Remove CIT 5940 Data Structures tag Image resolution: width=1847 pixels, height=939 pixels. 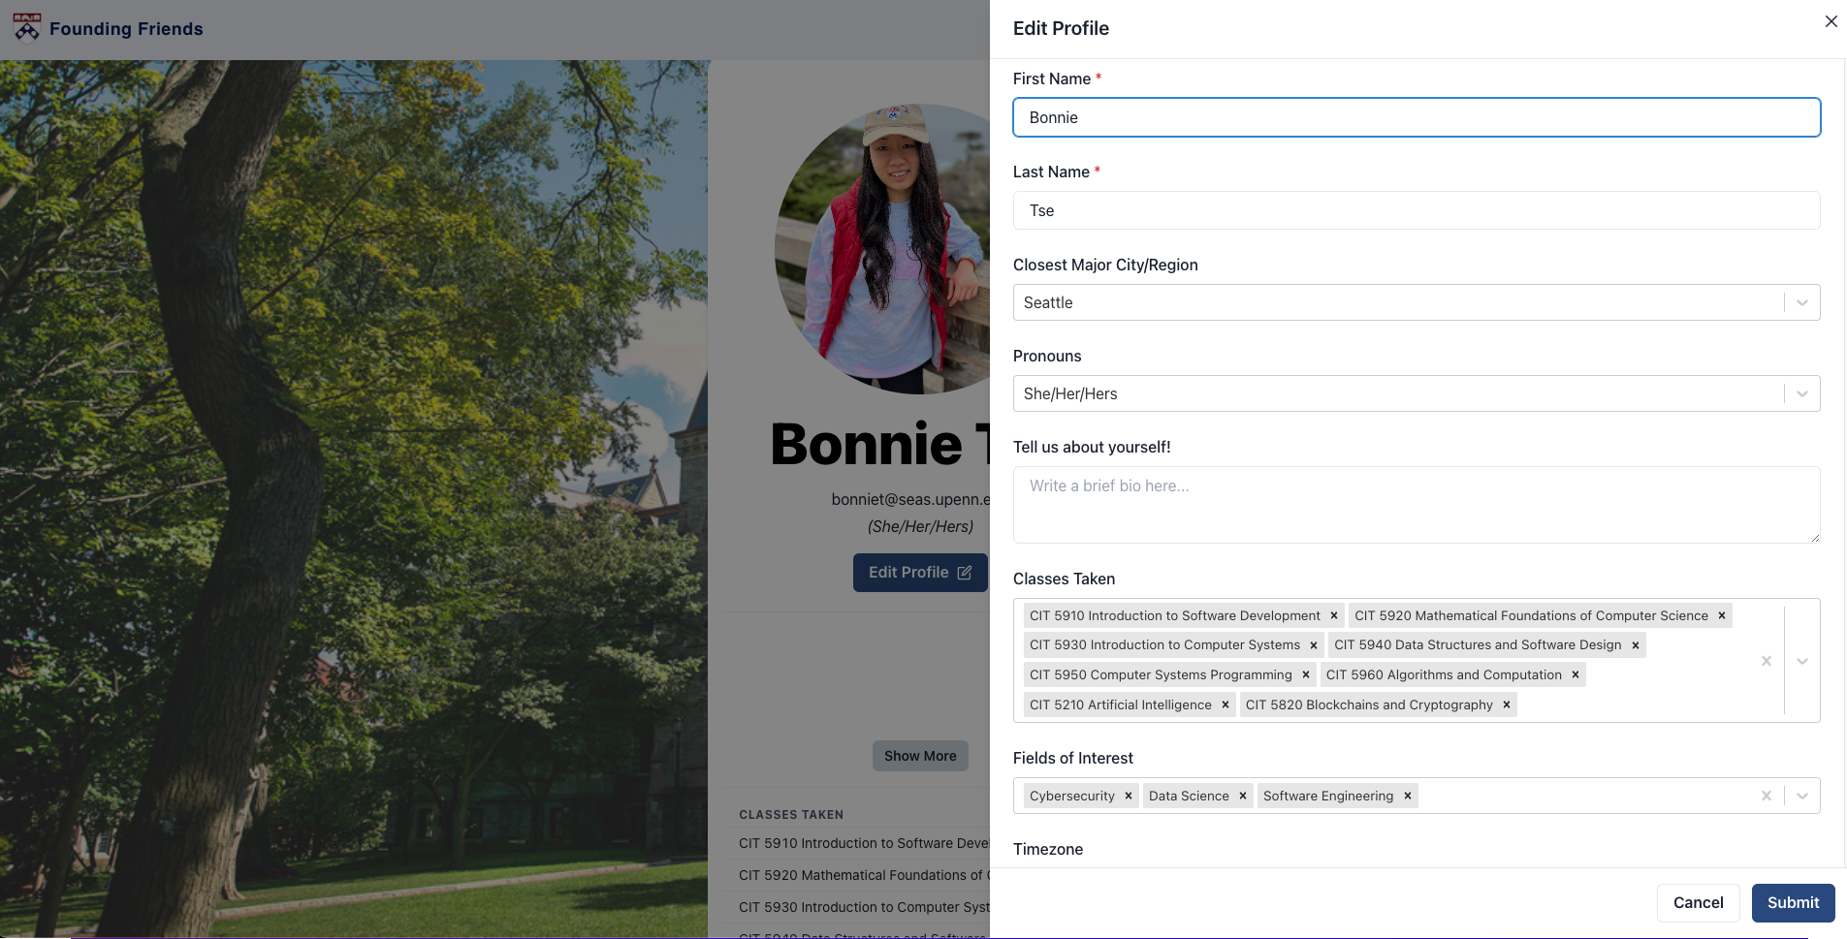tap(1636, 645)
